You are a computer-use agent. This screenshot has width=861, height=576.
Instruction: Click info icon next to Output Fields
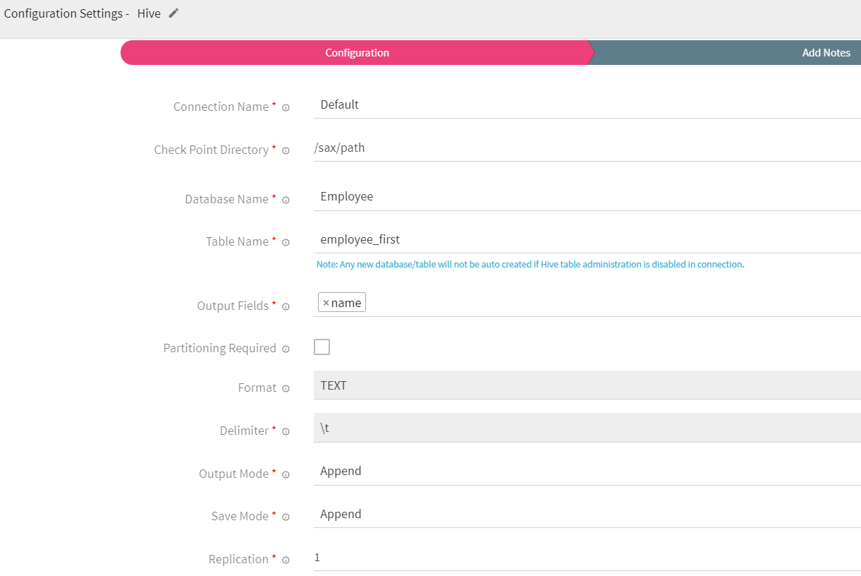pos(286,306)
